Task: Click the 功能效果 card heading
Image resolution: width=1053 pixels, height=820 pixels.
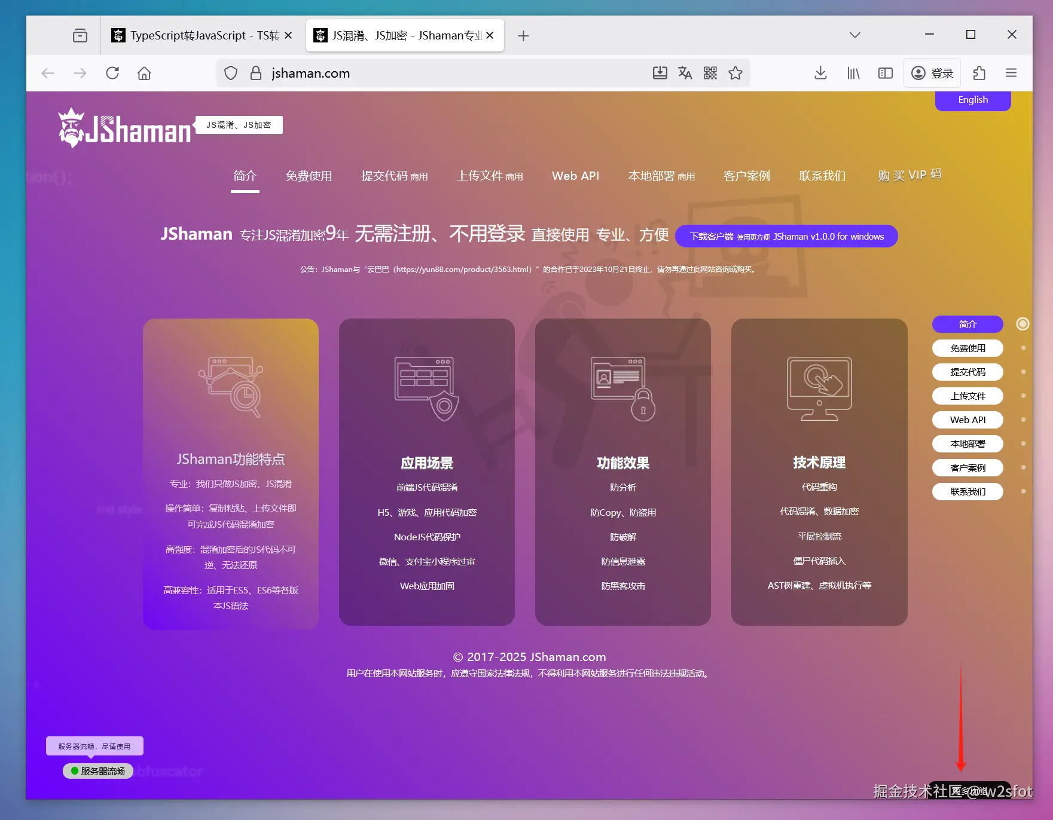Action: (623, 463)
